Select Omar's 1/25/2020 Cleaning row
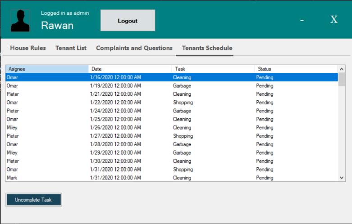The height and width of the screenshot is (224, 352). (x=172, y=119)
